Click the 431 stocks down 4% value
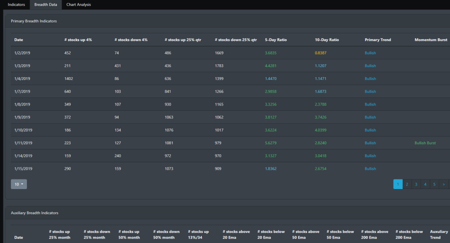This screenshot has width=450, height=243. pos(118,66)
